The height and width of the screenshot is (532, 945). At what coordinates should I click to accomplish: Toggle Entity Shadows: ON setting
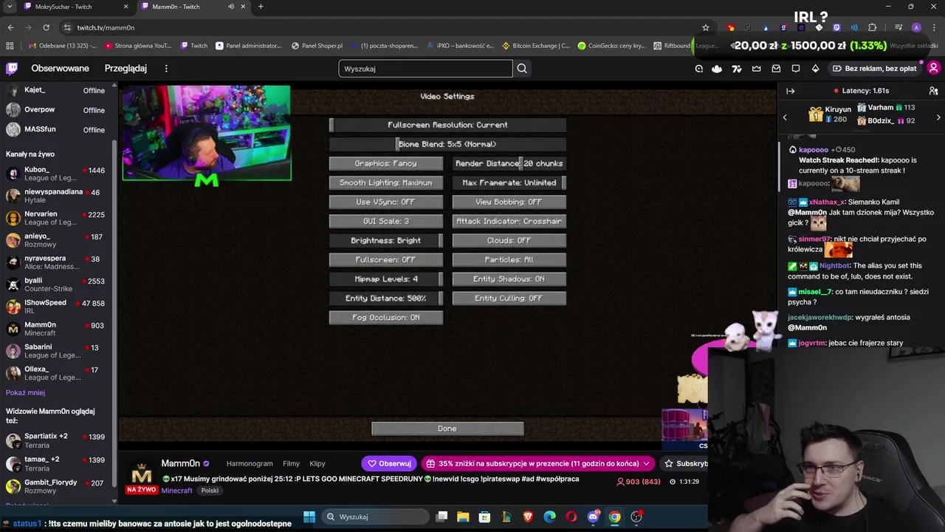point(509,279)
